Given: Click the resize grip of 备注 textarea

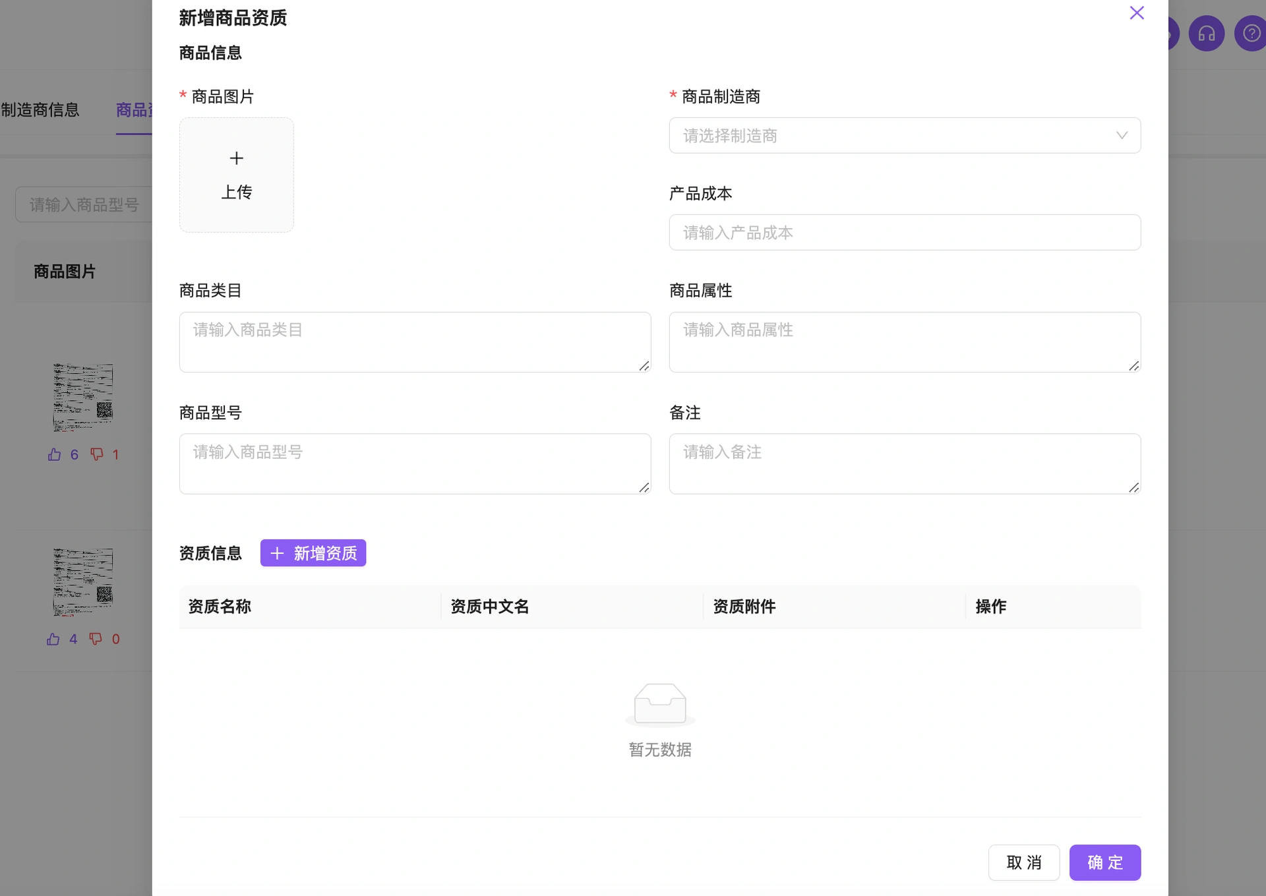Looking at the screenshot, I should (x=1134, y=487).
